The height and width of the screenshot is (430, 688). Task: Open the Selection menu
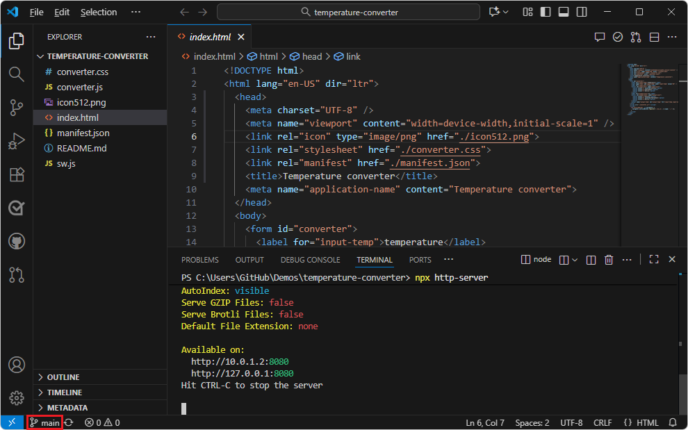(99, 12)
